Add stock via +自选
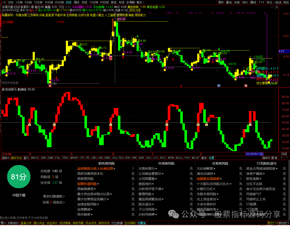The width and height of the screenshot is (290, 226). (278, 2)
